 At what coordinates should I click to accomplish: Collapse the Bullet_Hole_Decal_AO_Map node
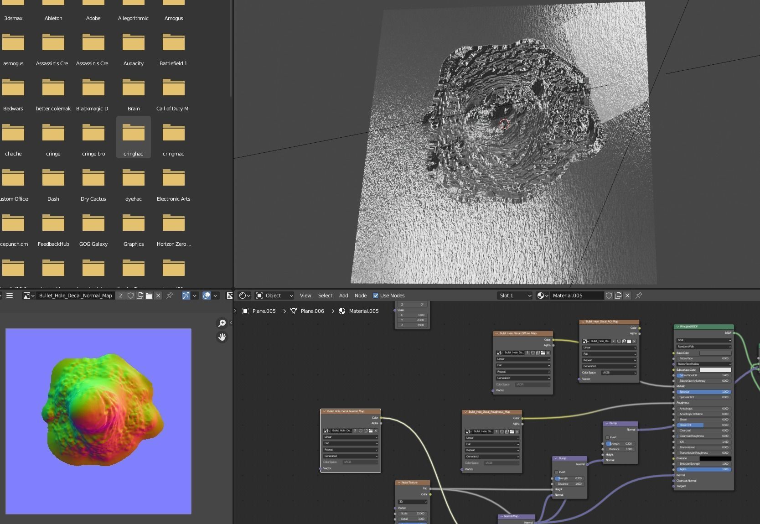coord(583,322)
